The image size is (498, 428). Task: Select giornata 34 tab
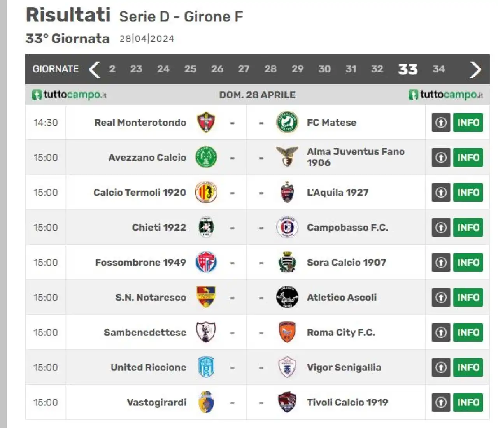click(438, 69)
